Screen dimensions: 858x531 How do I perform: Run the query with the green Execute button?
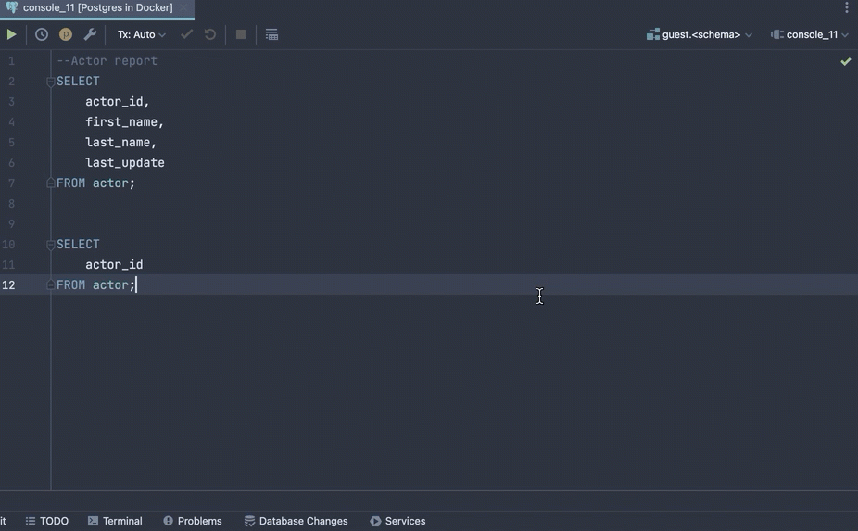pyautogui.click(x=11, y=34)
